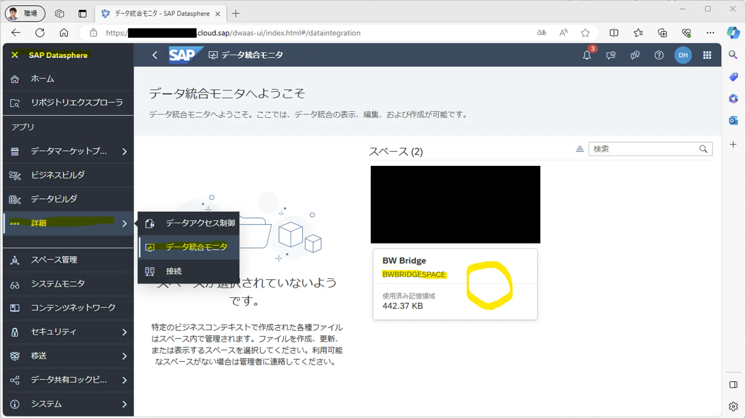This screenshot has width=746, height=419.
Task: Click browser back button
Action: 16,33
